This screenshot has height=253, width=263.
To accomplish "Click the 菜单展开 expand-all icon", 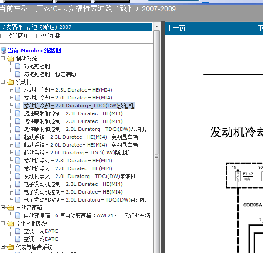I will point(2,36).
